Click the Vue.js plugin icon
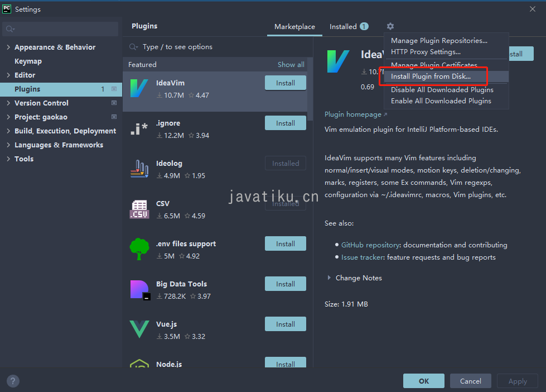Screen dimensions: 546x392 139,329
